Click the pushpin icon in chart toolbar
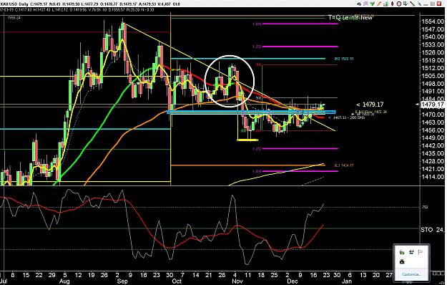447x285 pixels. point(419,4)
